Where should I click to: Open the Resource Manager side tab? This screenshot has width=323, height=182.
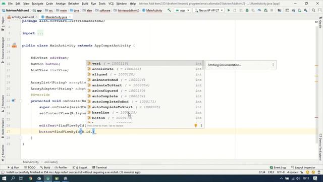pos(3,50)
